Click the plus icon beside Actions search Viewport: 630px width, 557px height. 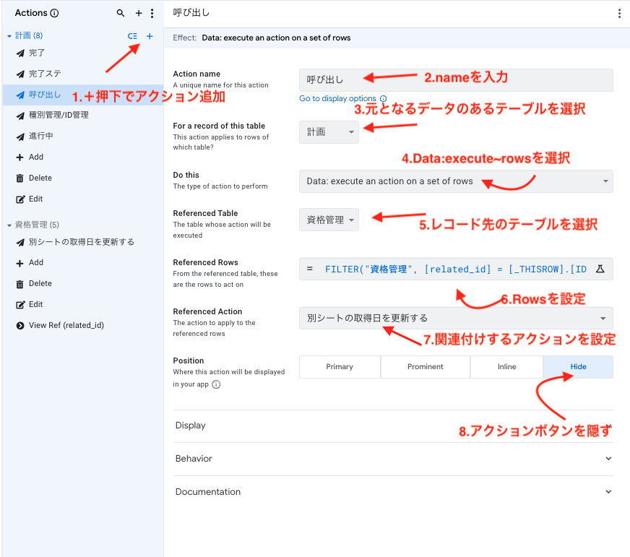(x=139, y=13)
